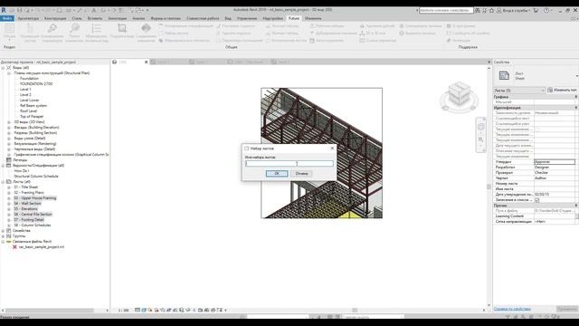The image size is (579, 326).
Task: Click the Designer value field
Action: [555, 167]
